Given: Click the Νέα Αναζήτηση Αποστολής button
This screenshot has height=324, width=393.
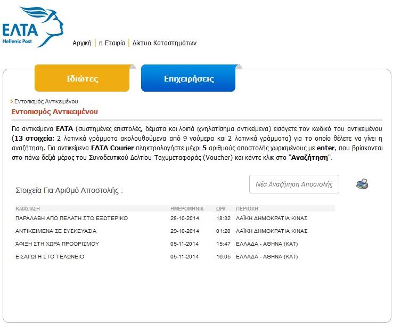Looking at the screenshot, I should [x=294, y=184].
